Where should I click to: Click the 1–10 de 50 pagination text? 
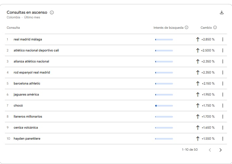[190, 150]
